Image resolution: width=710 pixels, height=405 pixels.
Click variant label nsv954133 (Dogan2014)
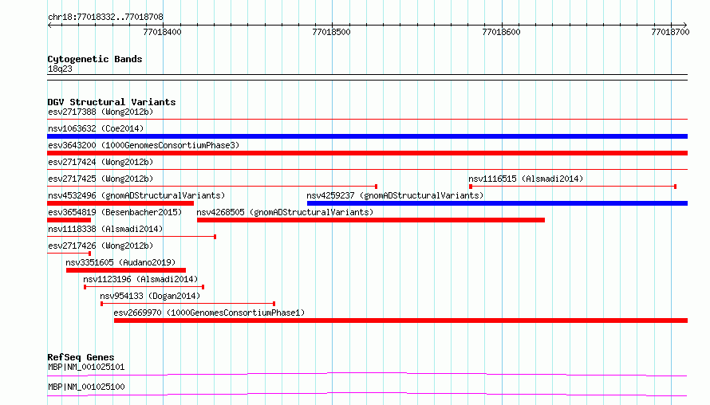(x=150, y=296)
